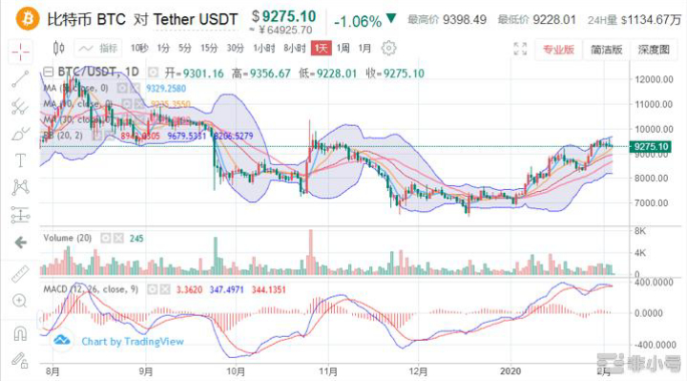Click the -1.06% change value
This screenshot has height=381, width=687.
(x=358, y=21)
